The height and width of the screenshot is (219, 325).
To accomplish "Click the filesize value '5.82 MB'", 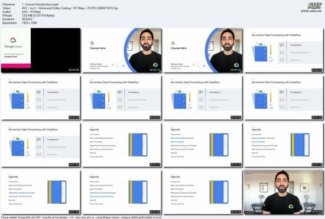I will (38, 15).
